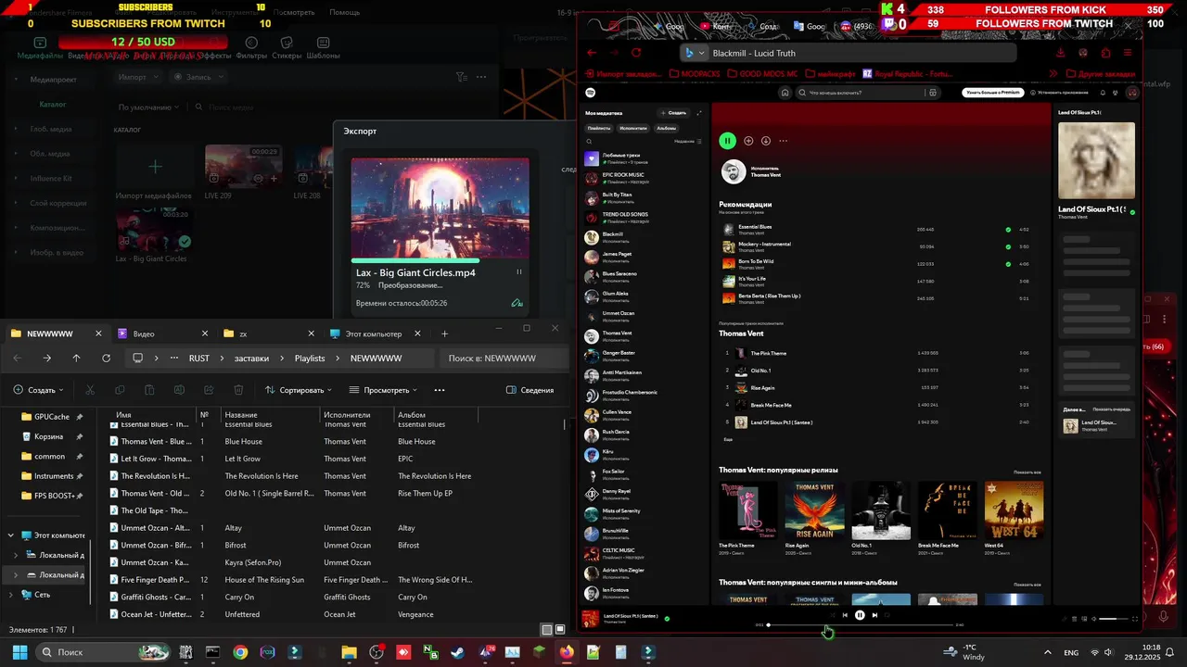Expand breadcrumb chevron after RUST
The height and width of the screenshot is (667, 1187).
pos(222,358)
